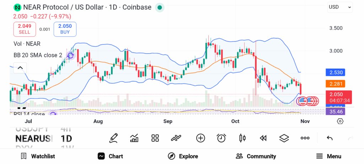Undo the last chart action
Viewport: 364px width, 164px height.
click(330, 138)
